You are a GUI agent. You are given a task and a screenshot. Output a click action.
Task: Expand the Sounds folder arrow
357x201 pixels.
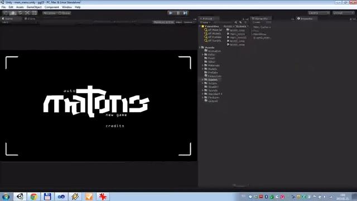tap(203, 90)
